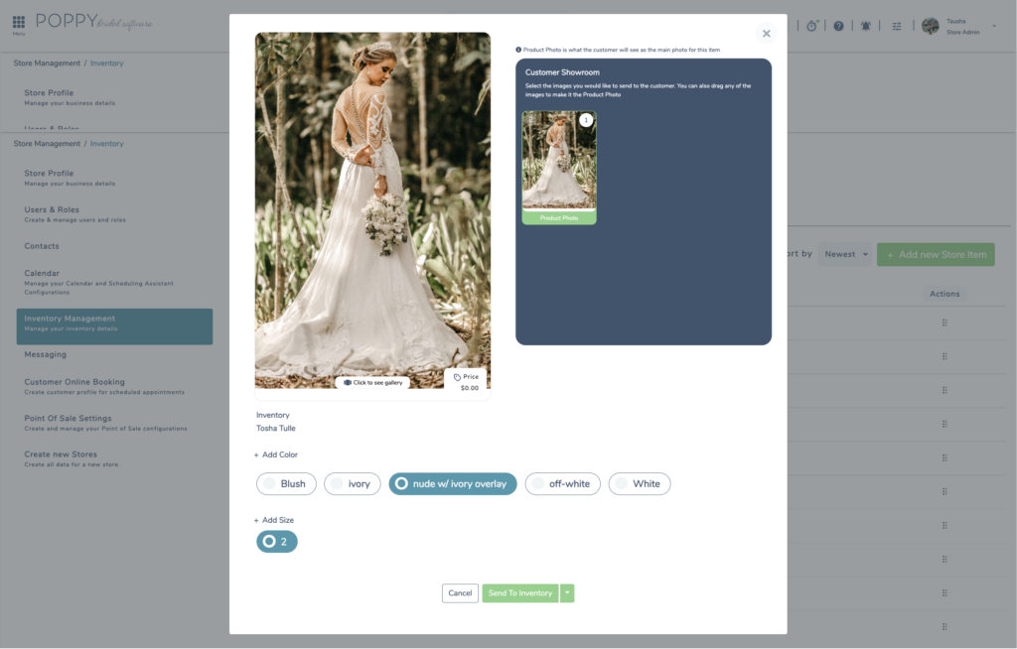Open Contacts menu item
Image resolution: width=1017 pixels, height=649 pixels.
[x=42, y=246]
